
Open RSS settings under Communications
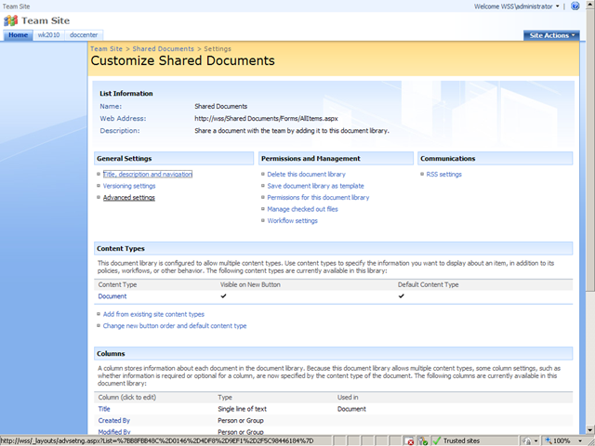coord(444,175)
